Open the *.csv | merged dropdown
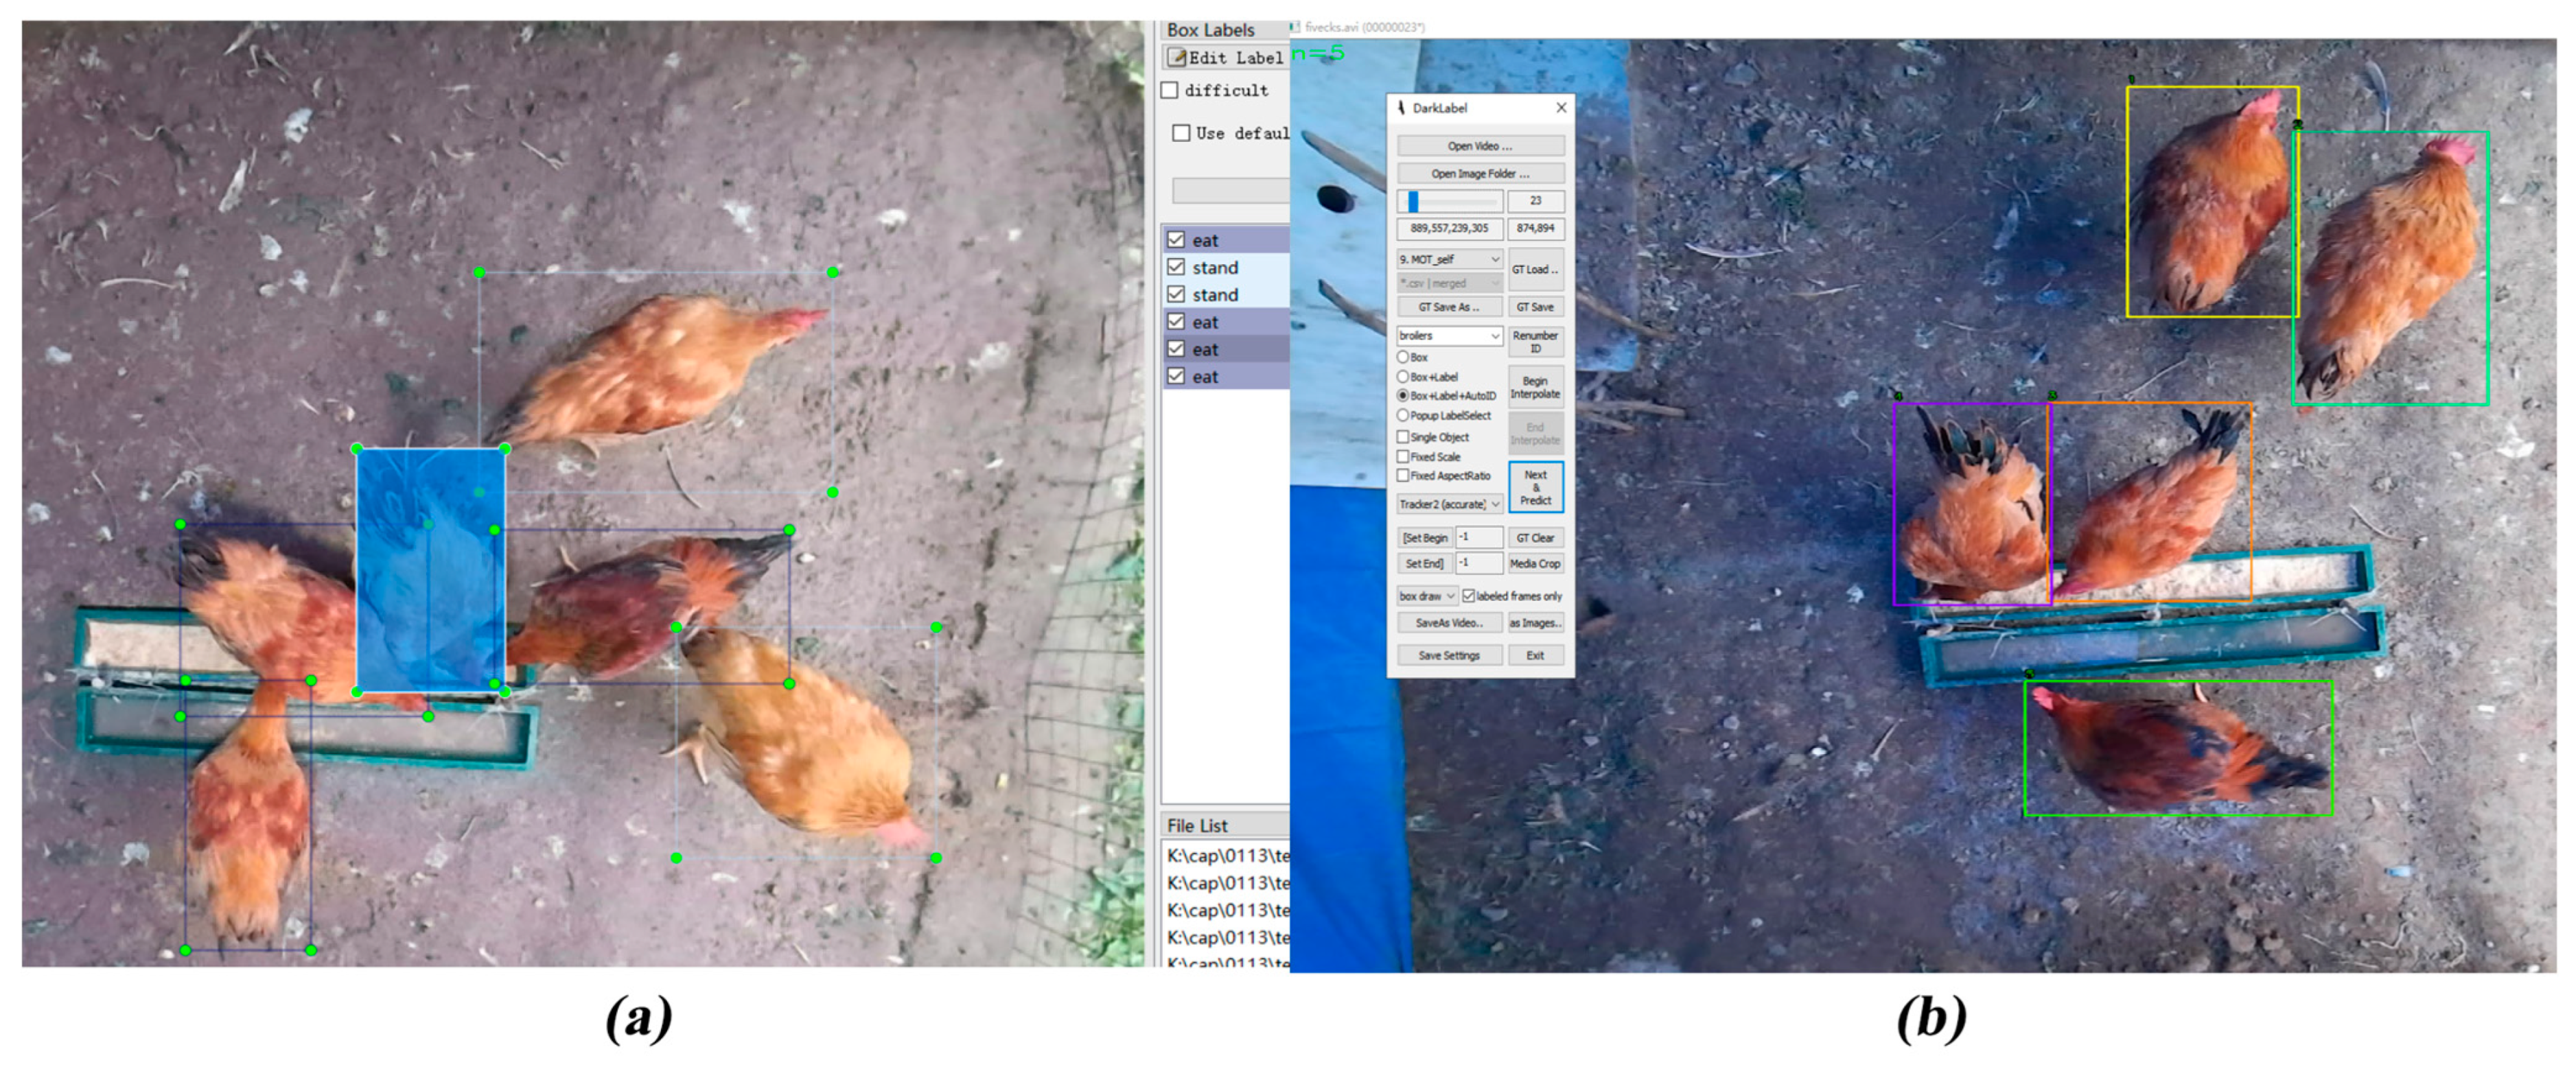This screenshot has width=2576, height=1069. click(1449, 283)
